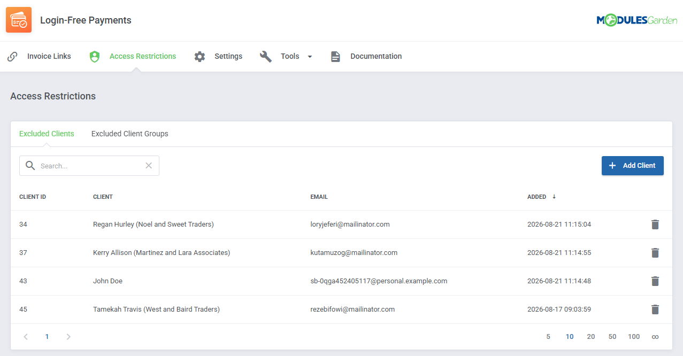
Task: Click email sb-0qga452405117@personal.example.com
Action: point(379,281)
